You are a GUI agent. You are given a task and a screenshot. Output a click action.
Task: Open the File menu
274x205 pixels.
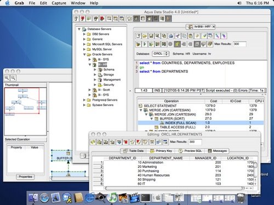point(32,3)
